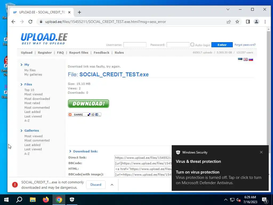273x205 pixels.
Task: Open a new tab with plus button
Action: coord(79,12)
